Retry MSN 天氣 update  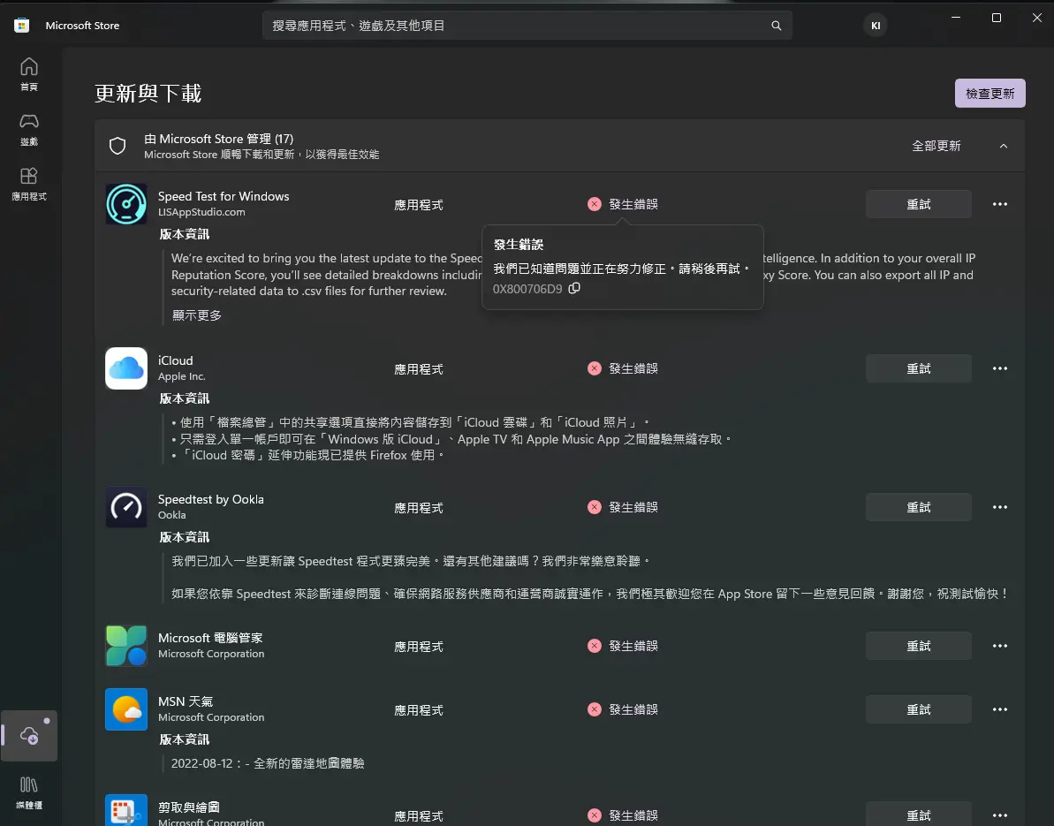[x=918, y=709]
